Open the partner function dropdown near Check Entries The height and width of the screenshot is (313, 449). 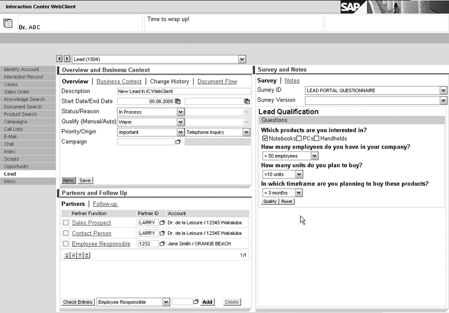(166, 302)
